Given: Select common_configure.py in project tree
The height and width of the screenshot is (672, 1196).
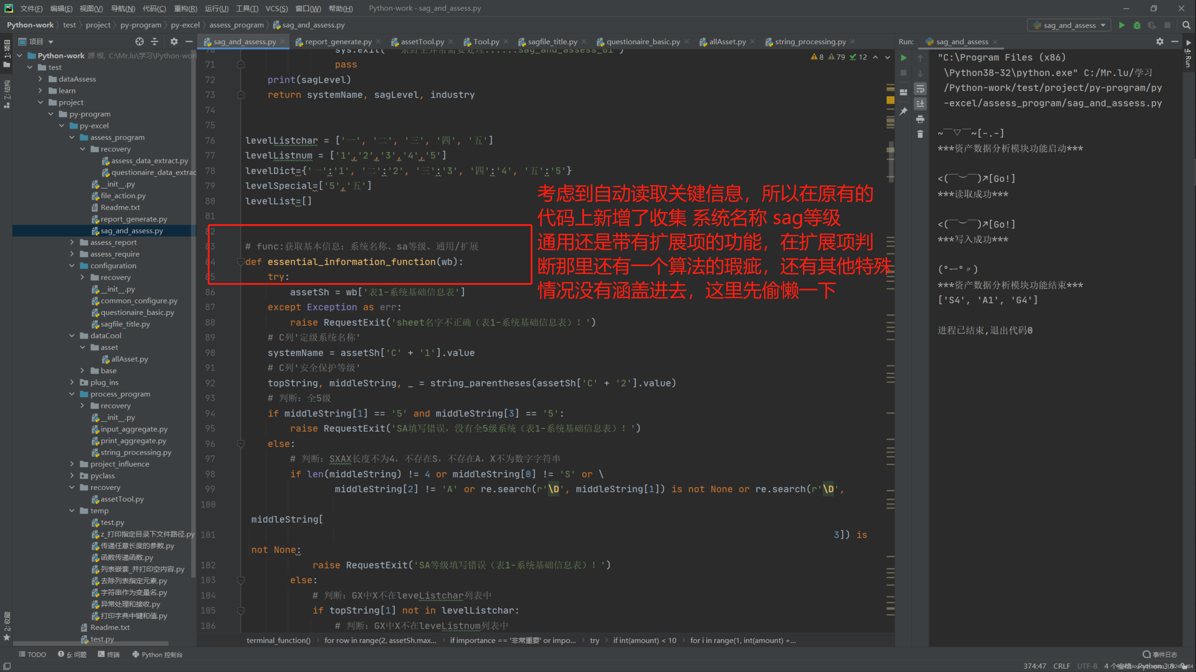Looking at the screenshot, I should pyautogui.click(x=139, y=300).
